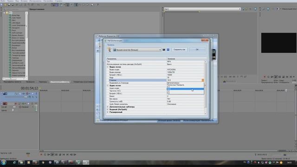Open the Проводник tab
The width and height of the screenshot is (297, 167).
click(30, 82)
